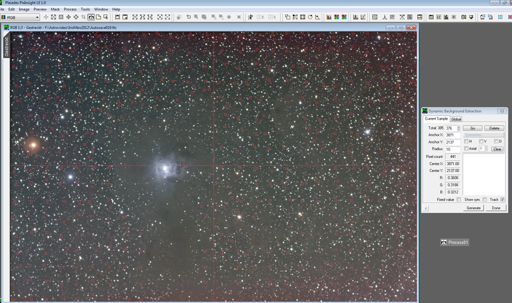This screenshot has height=303, width=512.
Task: Open the Preview menu
Action: click(40, 9)
